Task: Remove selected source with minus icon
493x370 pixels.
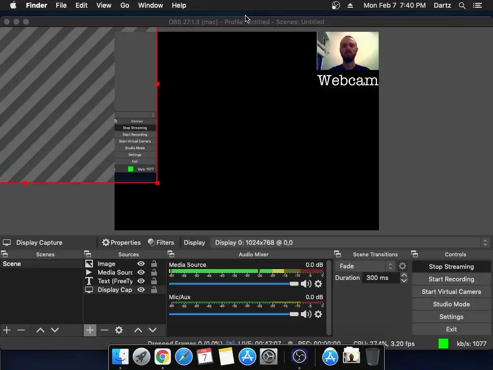Action: point(104,330)
